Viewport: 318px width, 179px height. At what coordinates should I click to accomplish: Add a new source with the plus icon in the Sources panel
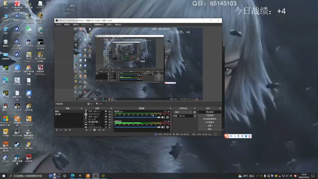(x=86, y=130)
